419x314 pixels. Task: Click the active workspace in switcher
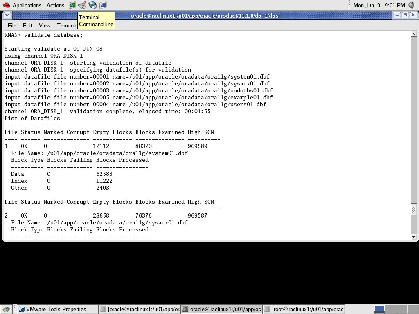(x=379, y=309)
